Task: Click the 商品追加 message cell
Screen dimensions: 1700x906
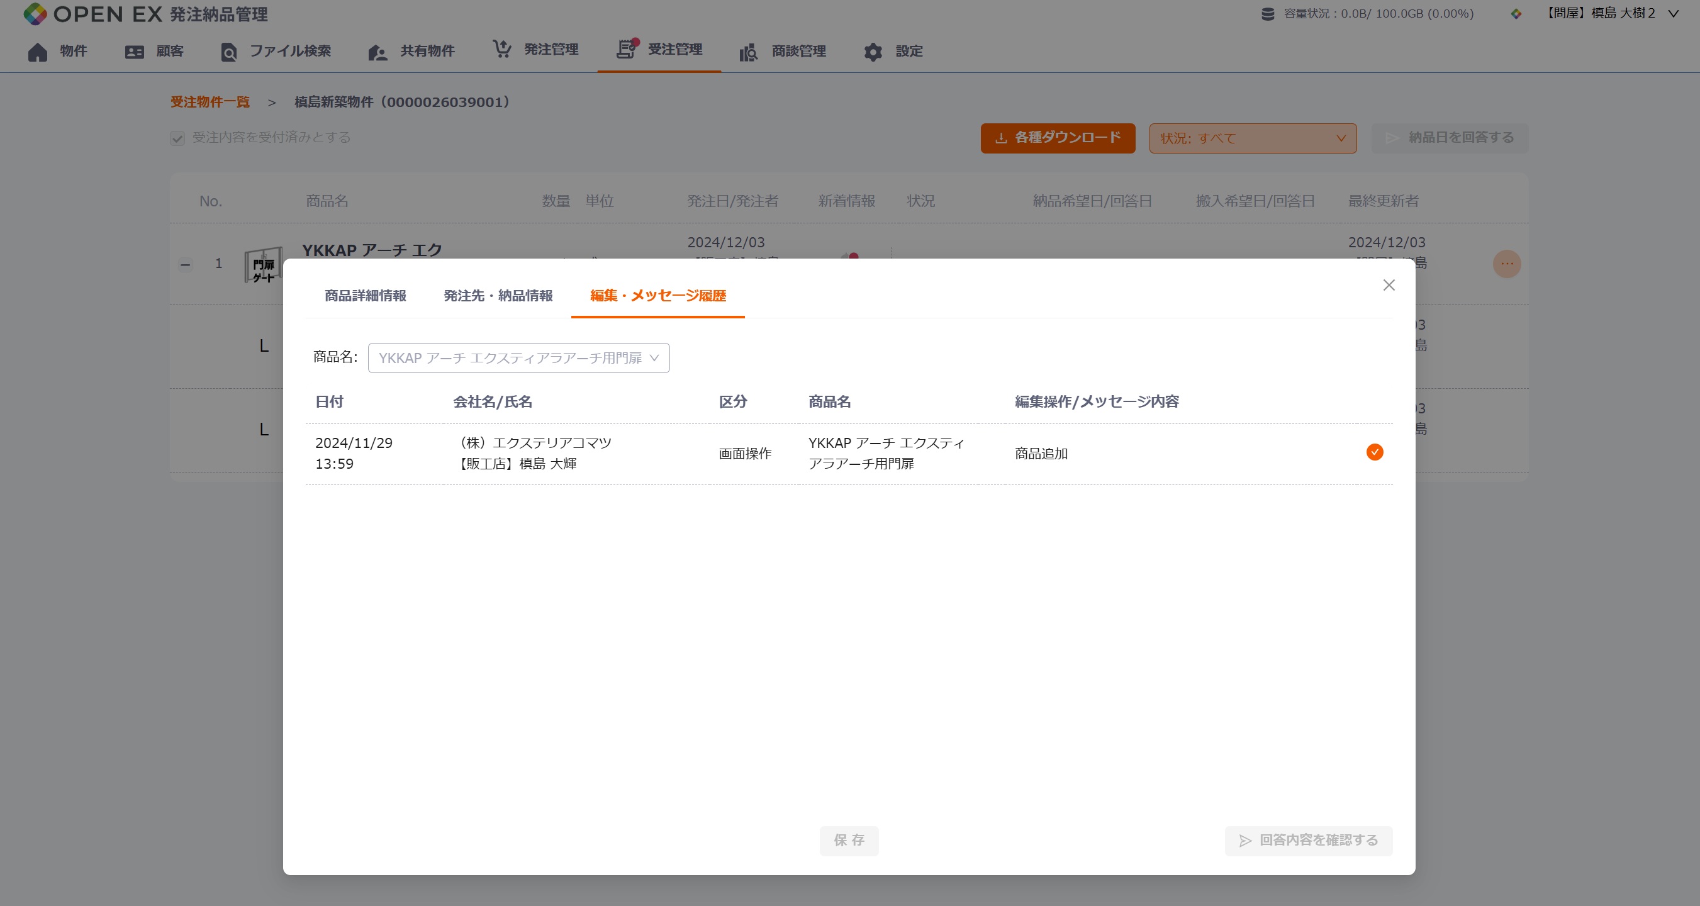Action: point(1041,454)
